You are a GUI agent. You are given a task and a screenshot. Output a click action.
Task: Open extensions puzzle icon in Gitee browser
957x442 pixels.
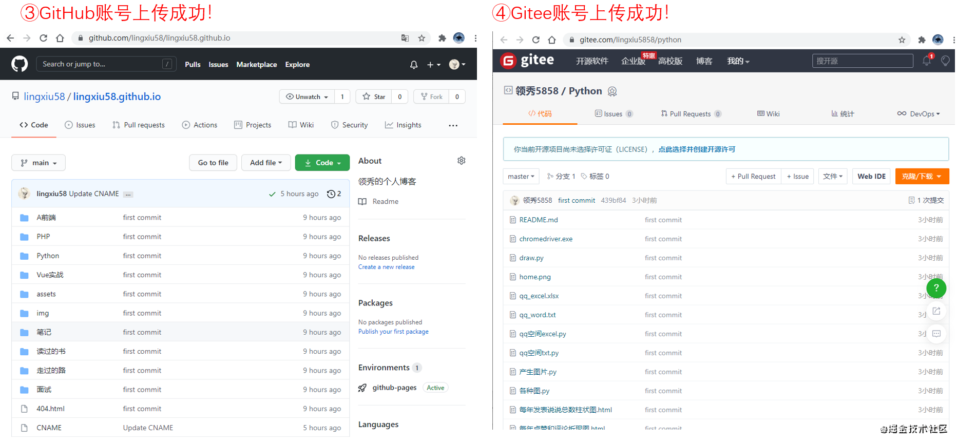[x=922, y=40]
